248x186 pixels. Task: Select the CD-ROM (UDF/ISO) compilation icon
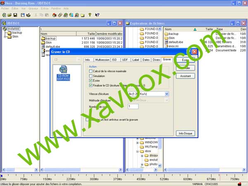tap(63, 73)
